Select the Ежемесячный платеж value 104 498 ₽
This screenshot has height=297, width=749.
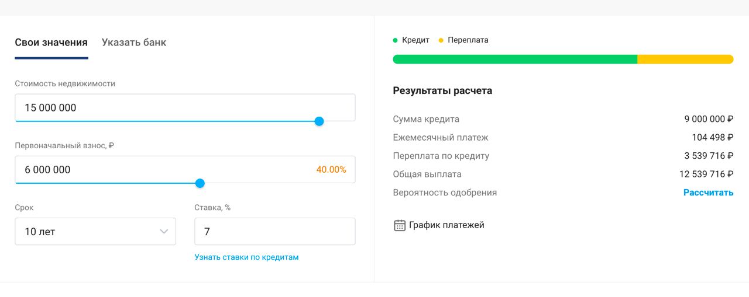point(712,138)
